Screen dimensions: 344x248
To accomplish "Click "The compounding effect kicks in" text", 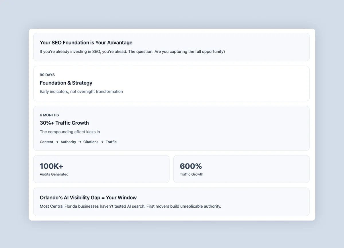I will click(70, 132).
